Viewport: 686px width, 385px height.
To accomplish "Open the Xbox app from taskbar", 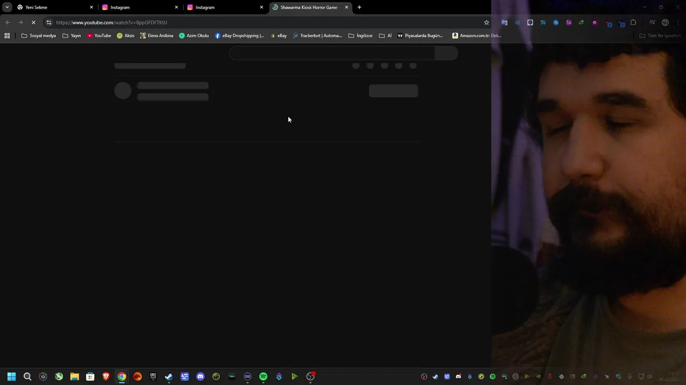I will pyautogui.click(x=59, y=376).
